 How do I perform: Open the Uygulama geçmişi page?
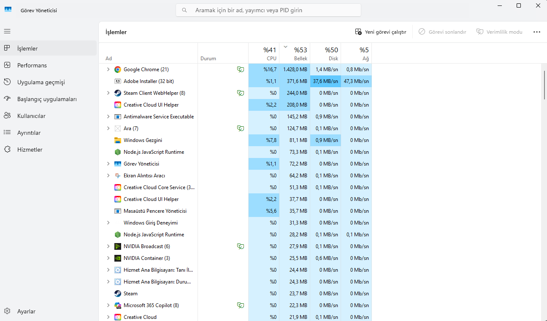(x=49, y=82)
